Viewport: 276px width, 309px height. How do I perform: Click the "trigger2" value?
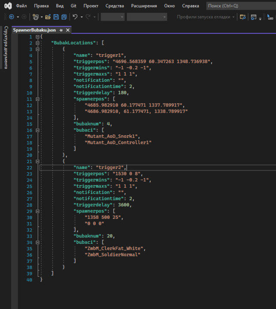tap(109, 167)
